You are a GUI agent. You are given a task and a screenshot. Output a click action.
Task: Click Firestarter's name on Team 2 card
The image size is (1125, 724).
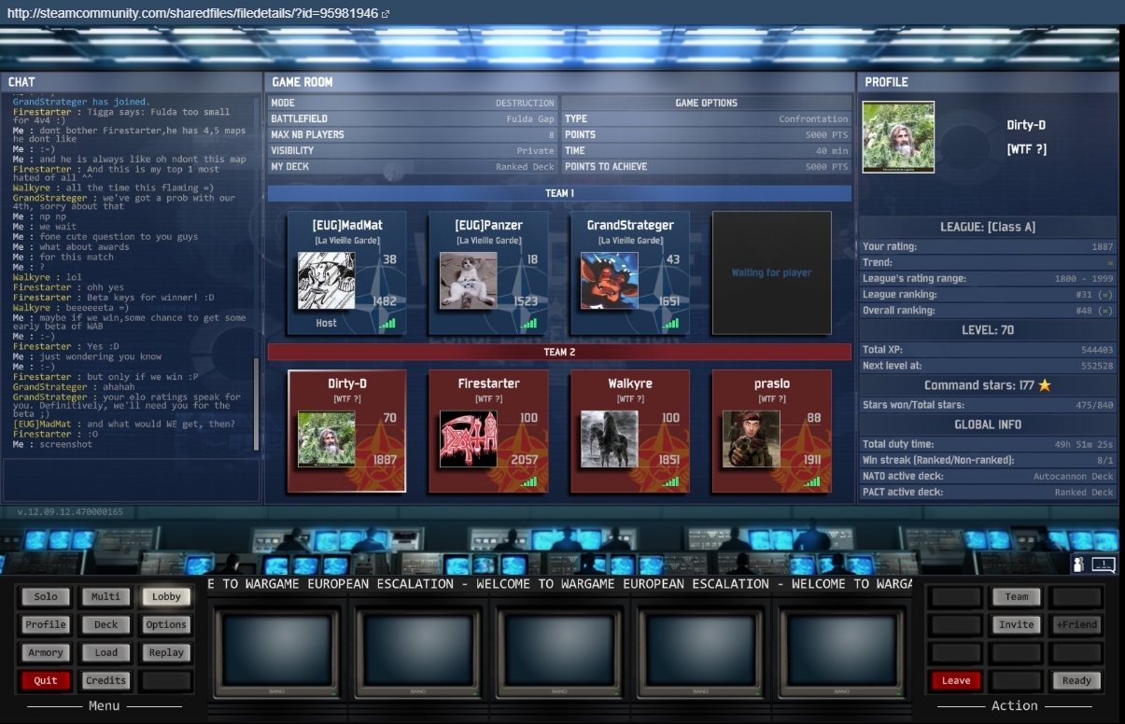click(488, 383)
